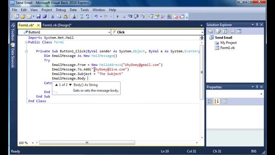The image size is (275, 155).
Task: Open the Properties object selector dropdown
Action: coord(261,94)
